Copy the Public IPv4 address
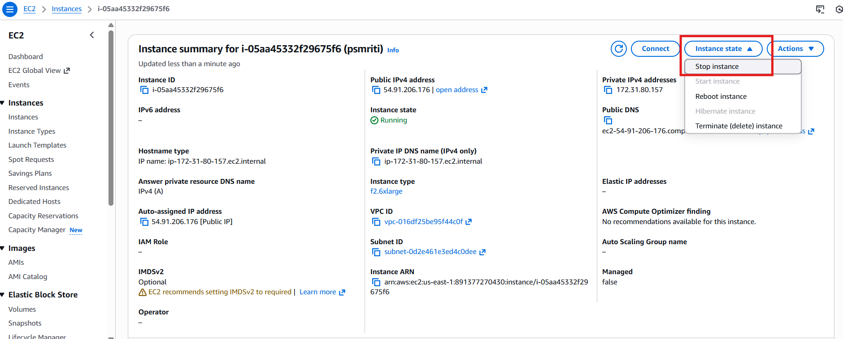Image resolution: width=843 pixels, height=339 pixels. 376,90
